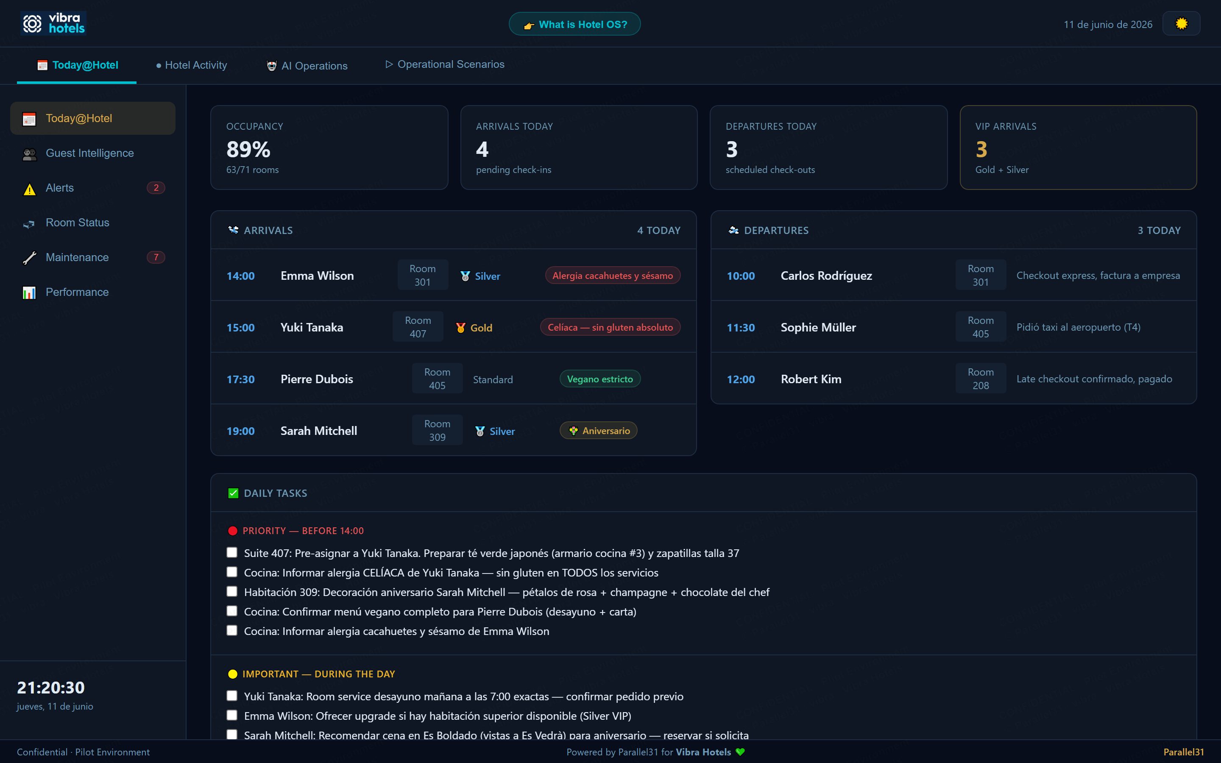Viewport: 1221px width, 763px height.
Task: Click the bouquet icon in the Aniversario tag
Action: tap(574, 430)
